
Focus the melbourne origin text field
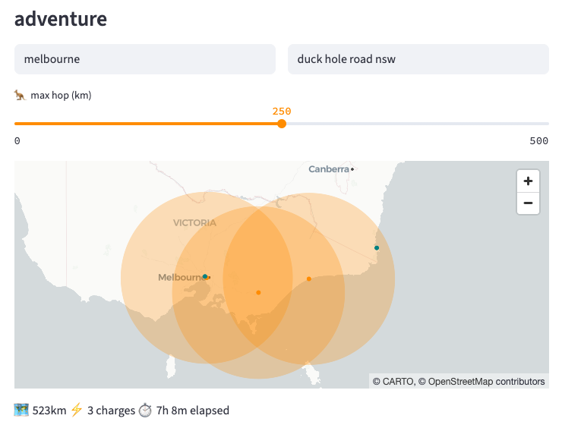point(145,59)
